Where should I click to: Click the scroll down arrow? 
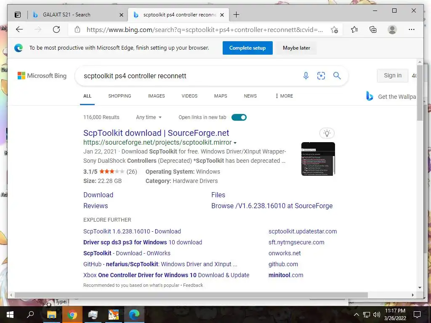point(420,288)
